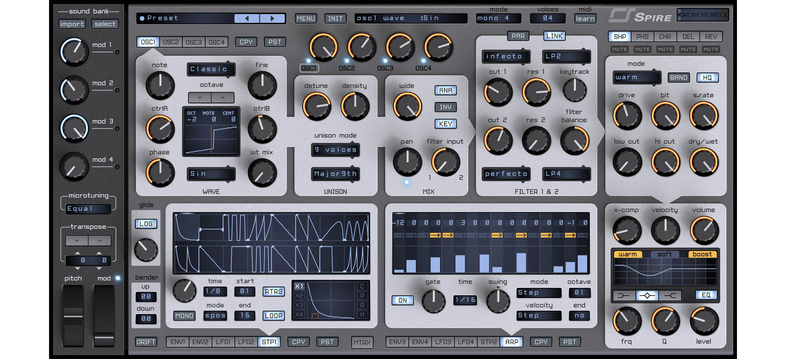Click the mod 1 knob
The image size is (786, 359).
point(74,52)
